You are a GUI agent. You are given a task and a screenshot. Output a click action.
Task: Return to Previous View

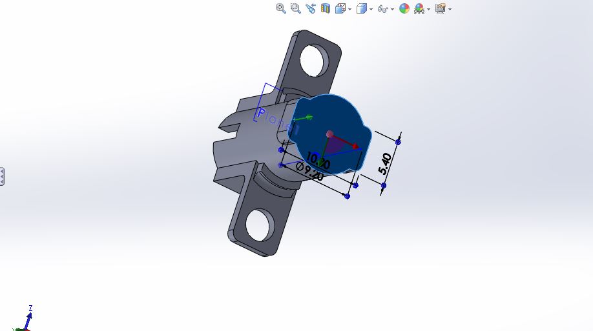tap(311, 8)
